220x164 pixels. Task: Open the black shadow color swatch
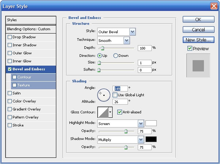pos(151,139)
